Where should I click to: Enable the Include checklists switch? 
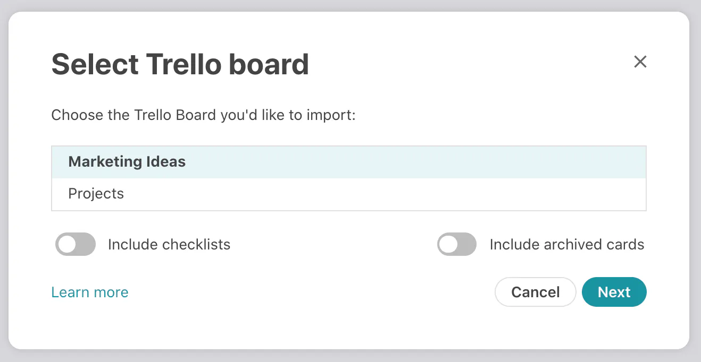76,245
